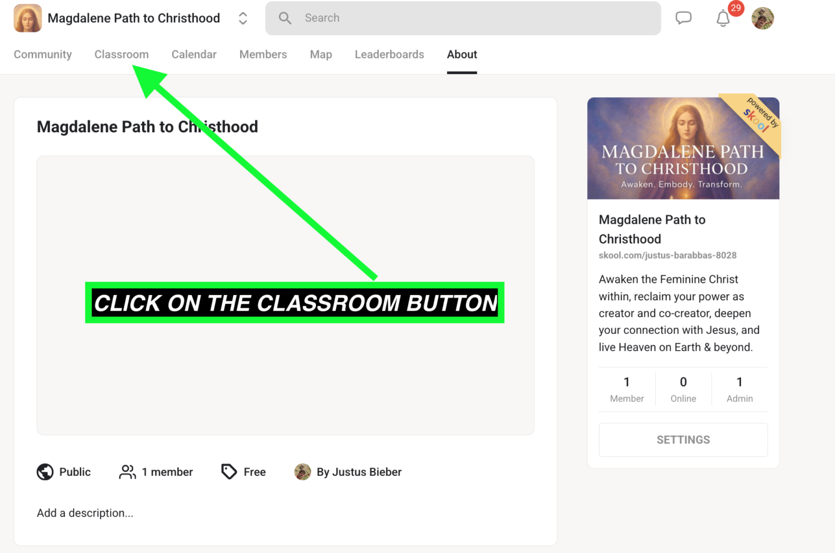The image size is (835, 553).
Task: Click the search magnifier icon
Action: pos(285,18)
